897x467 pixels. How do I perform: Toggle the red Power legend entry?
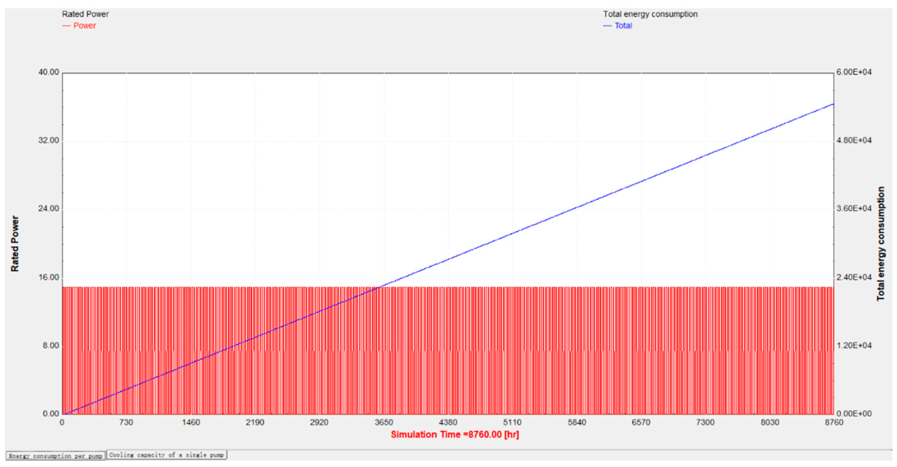(85, 26)
